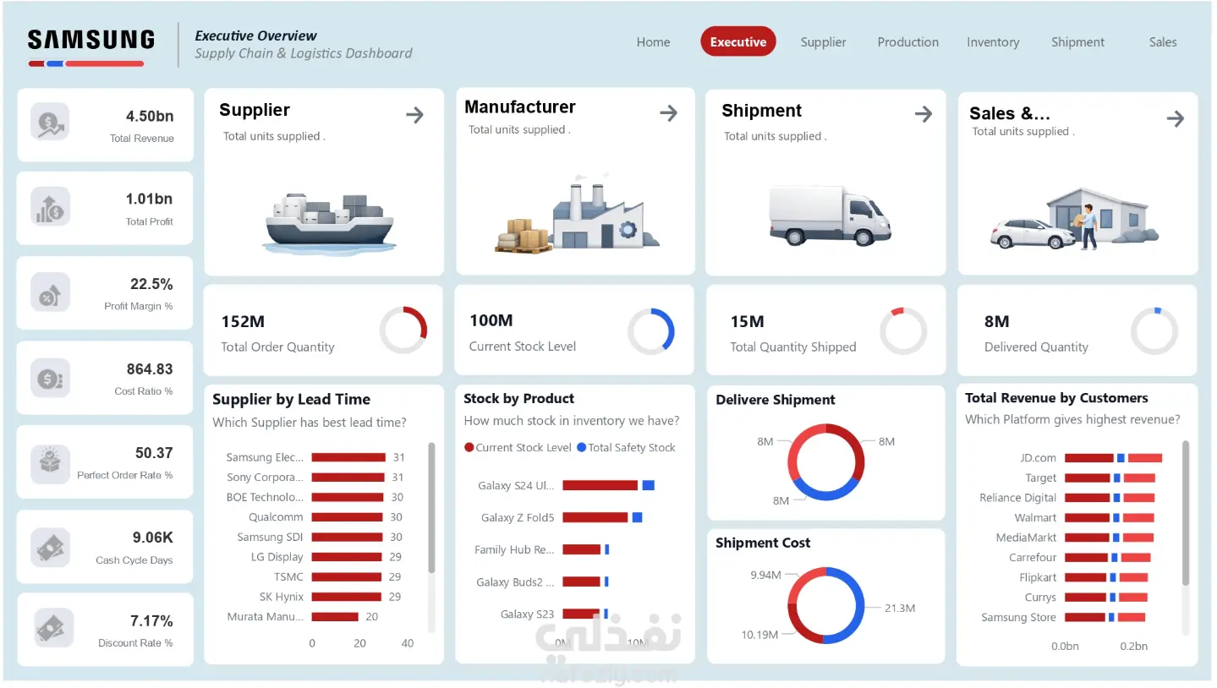This screenshot has width=1217, height=688.
Task: Open the Inventory tab
Action: click(x=993, y=42)
